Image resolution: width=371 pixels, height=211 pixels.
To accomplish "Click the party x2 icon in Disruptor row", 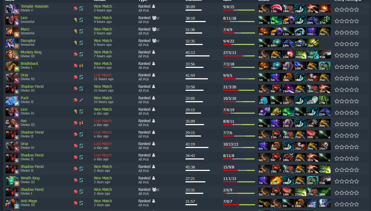I will [x=156, y=41].
